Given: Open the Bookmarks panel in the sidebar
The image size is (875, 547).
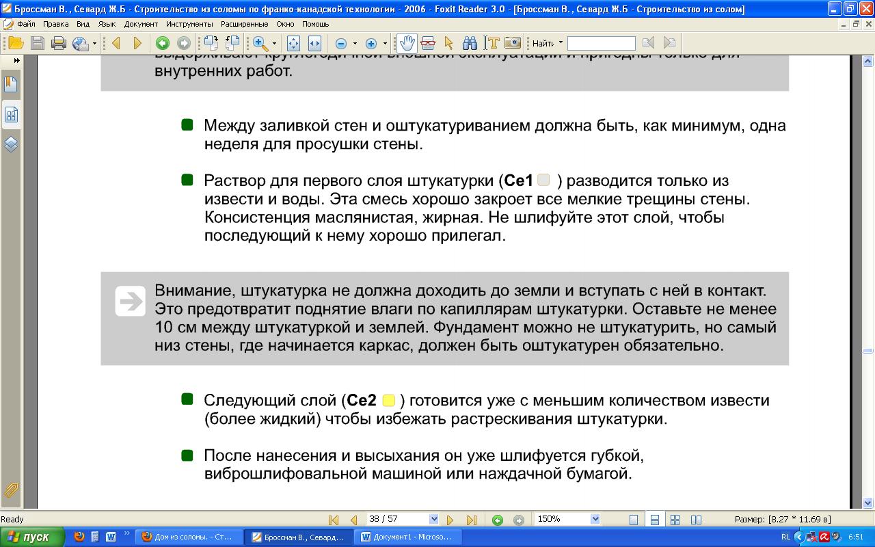Looking at the screenshot, I should pos(11,85).
